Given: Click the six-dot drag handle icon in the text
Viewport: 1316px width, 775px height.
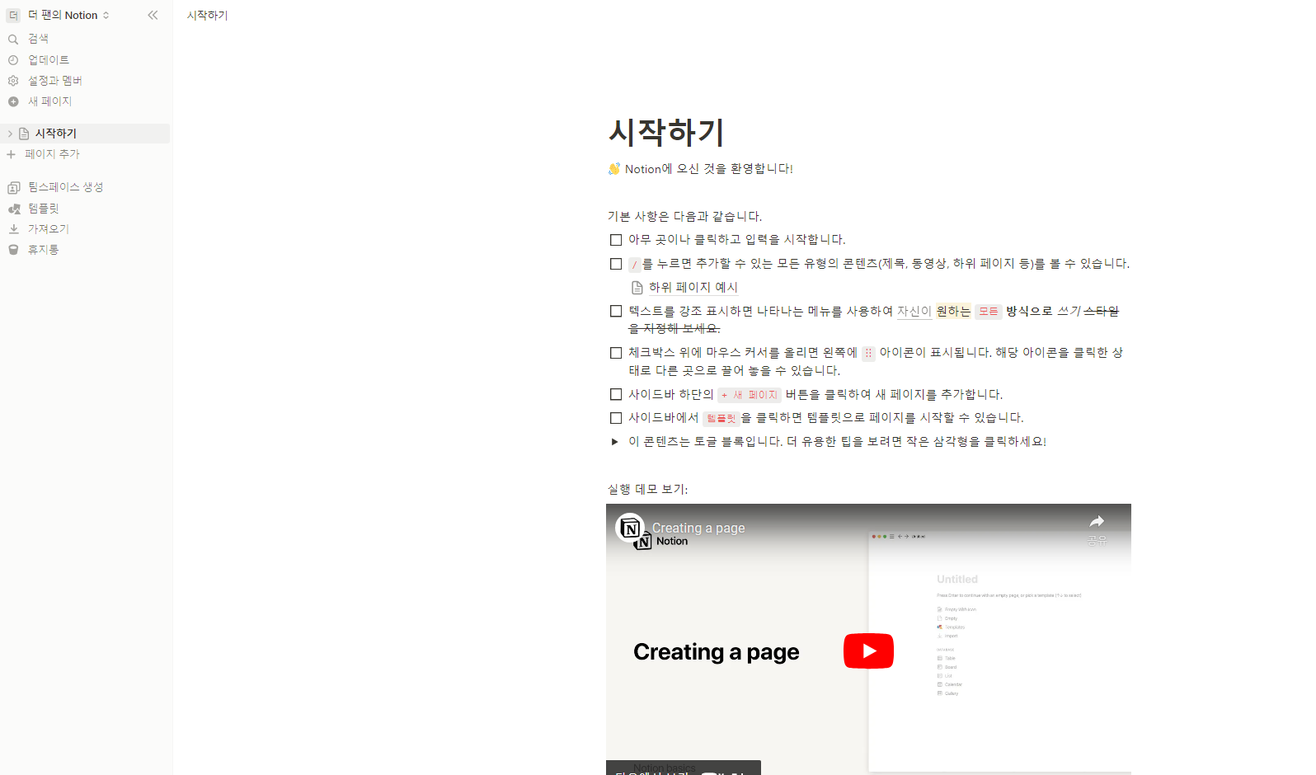Looking at the screenshot, I should click(868, 353).
